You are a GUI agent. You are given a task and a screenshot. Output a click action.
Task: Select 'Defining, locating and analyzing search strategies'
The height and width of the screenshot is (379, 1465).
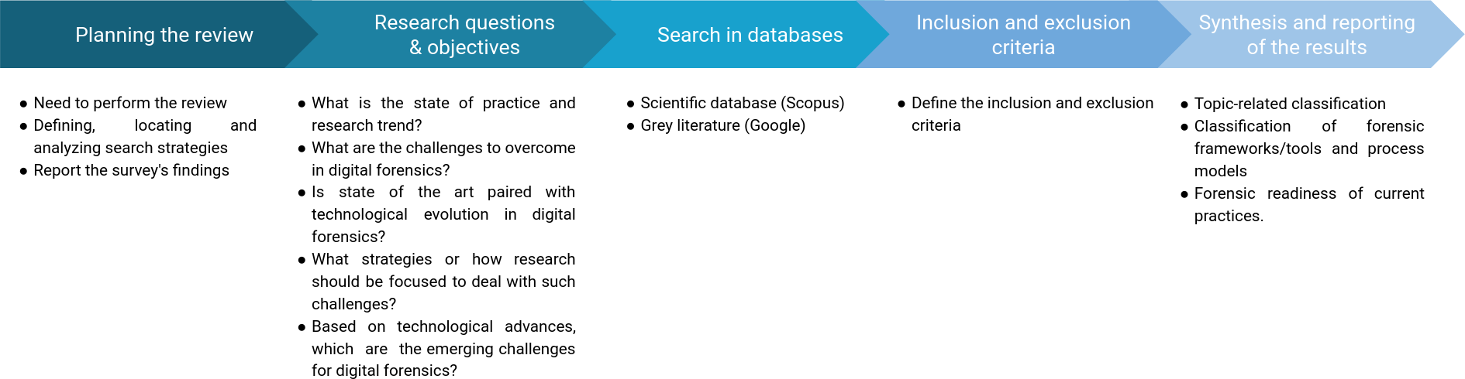pyautogui.click(x=144, y=136)
